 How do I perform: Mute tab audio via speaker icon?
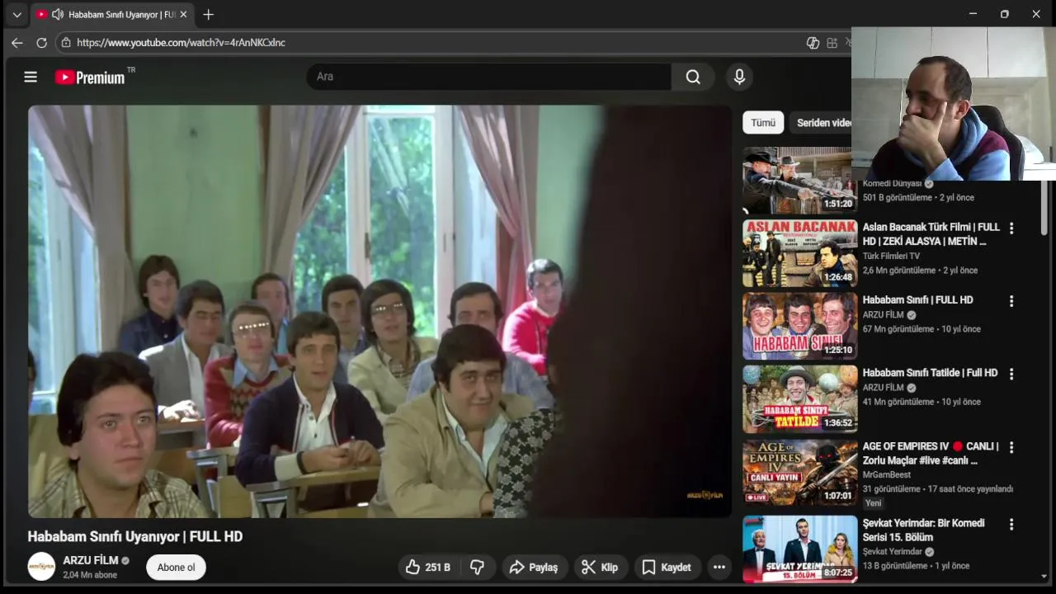[x=58, y=14]
